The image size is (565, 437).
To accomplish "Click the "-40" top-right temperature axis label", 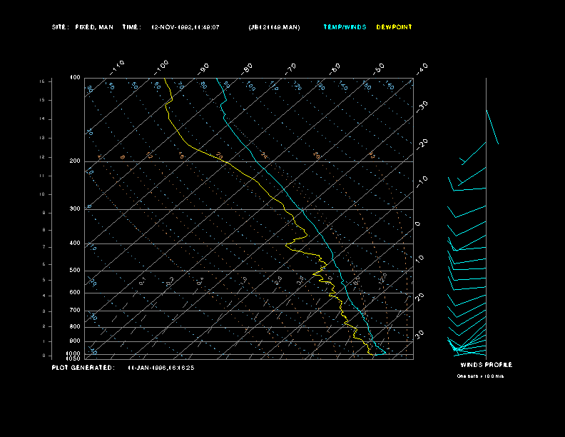I will pos(422,69).
